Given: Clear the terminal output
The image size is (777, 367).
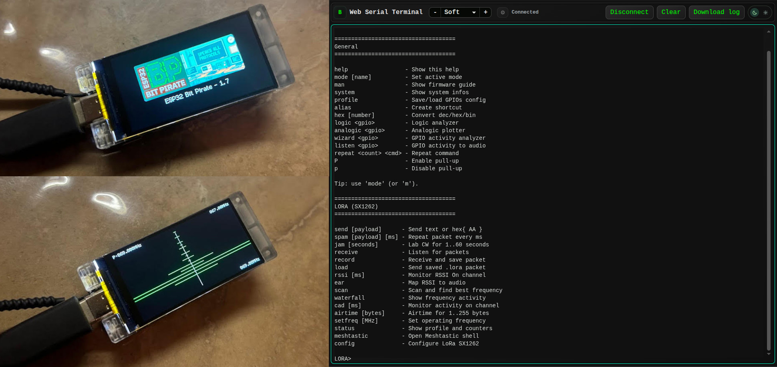Looking at the screenshot, I should tap(671, 12).
